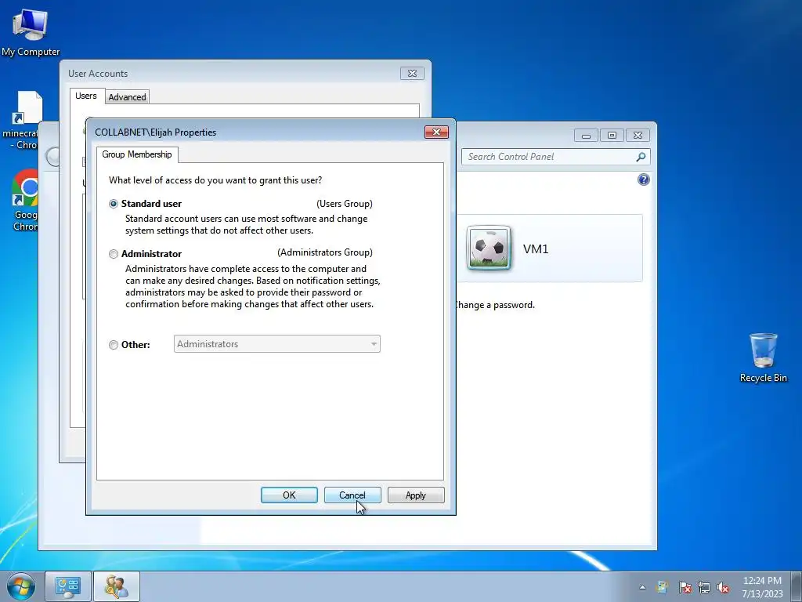Image resolution: width=802 pixels, height=602 pixels.
Task: Switch to the Users tab in User Accounts
Action: 86,96
